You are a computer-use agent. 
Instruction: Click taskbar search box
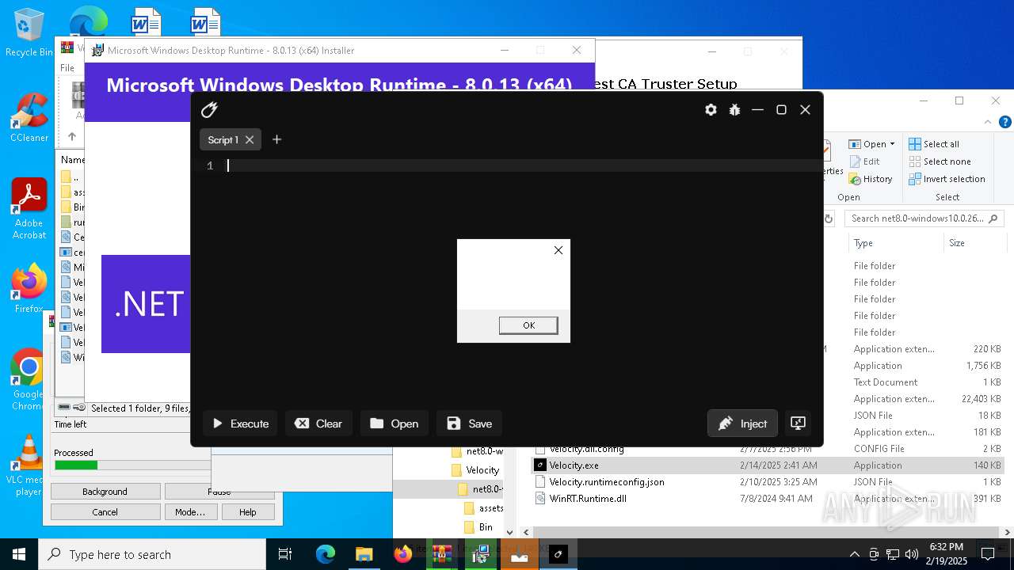click(x=152, y=554)
